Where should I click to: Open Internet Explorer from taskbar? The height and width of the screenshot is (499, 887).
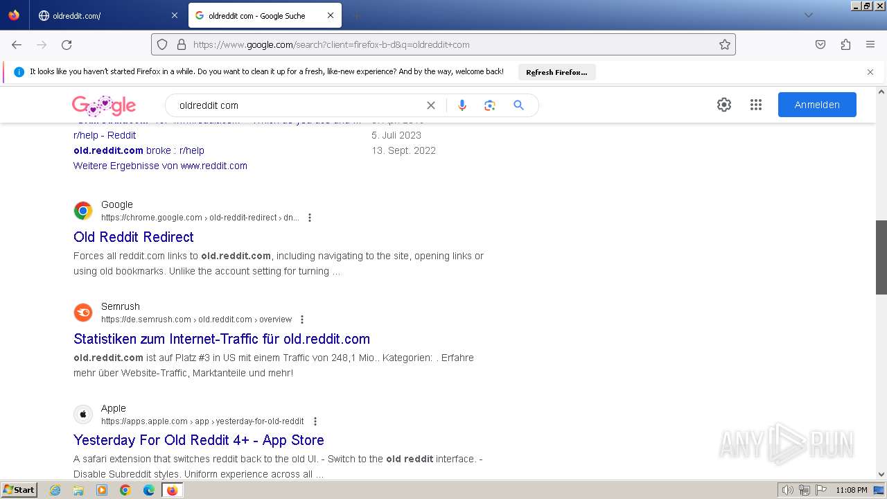[55, 490]
